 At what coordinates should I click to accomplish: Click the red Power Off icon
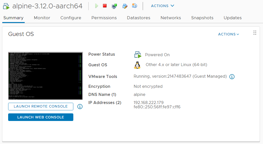tap(105, 6)
